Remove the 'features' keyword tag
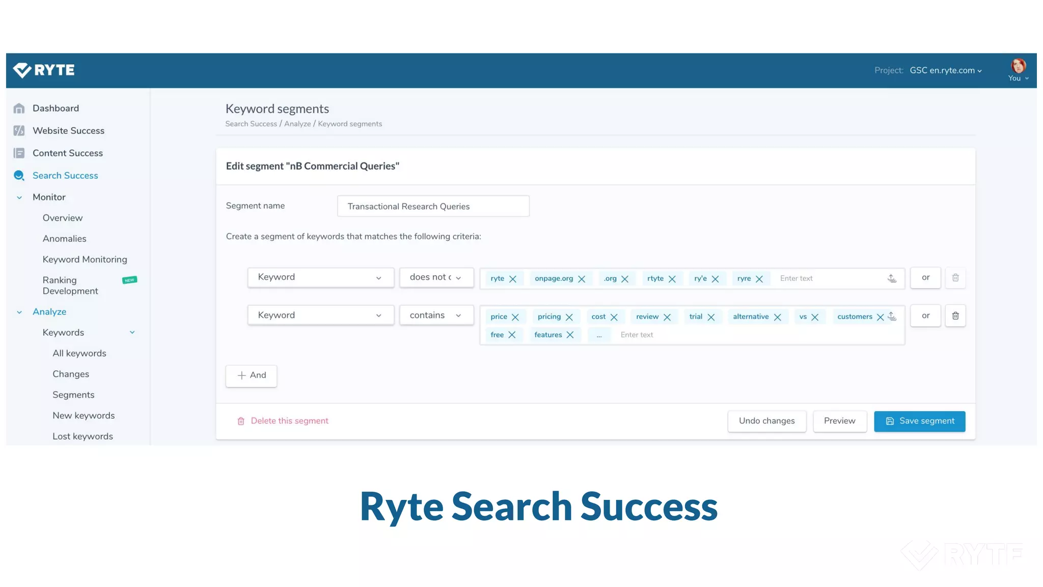The image size is (1043, 587). click(570, 335)
